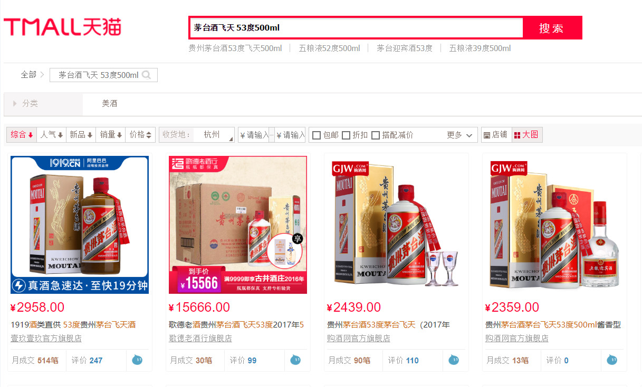This screenshot has height=387, width=642.
Task: Click the magnifier icon in the breadcrumb search box
Action: [147, 75]
